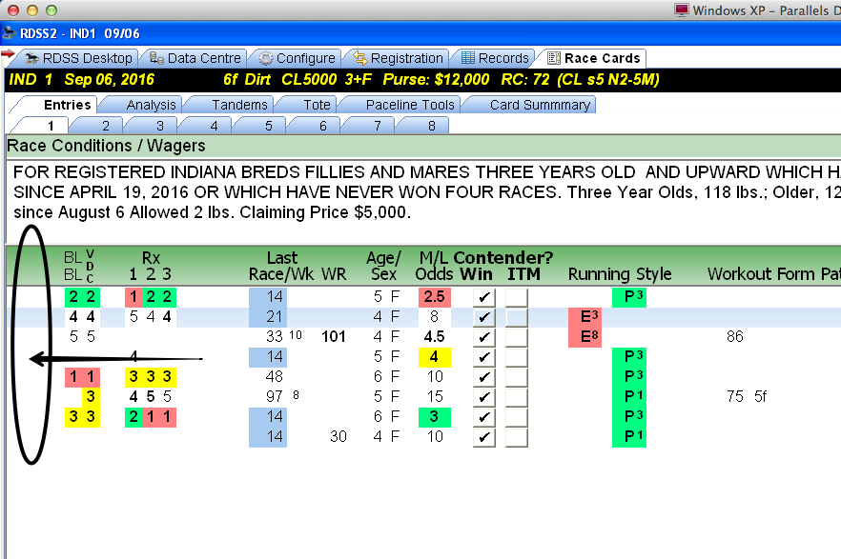
Task: Click the Parallels Windows XP monitor icon
Action: click(x=681, y=10)
